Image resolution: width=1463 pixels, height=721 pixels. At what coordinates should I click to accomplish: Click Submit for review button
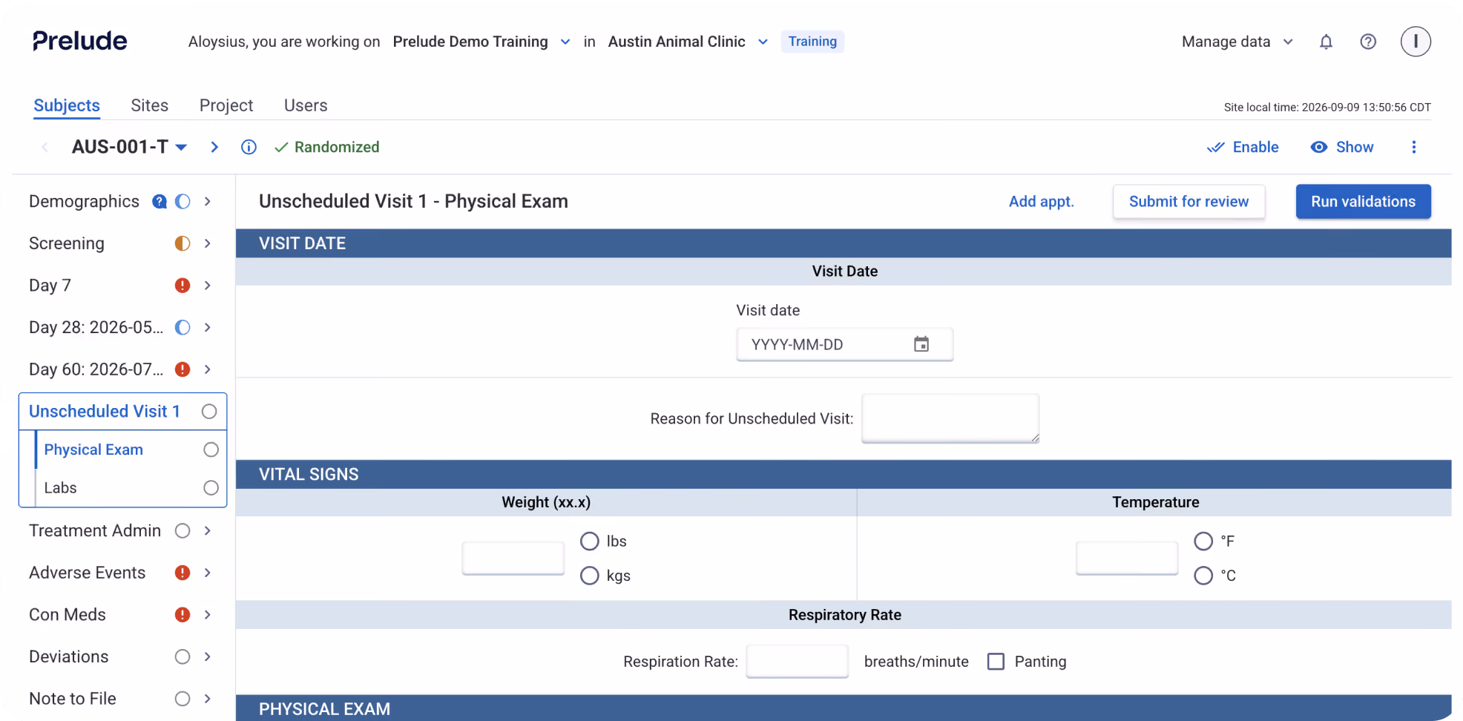[1189, 202]
